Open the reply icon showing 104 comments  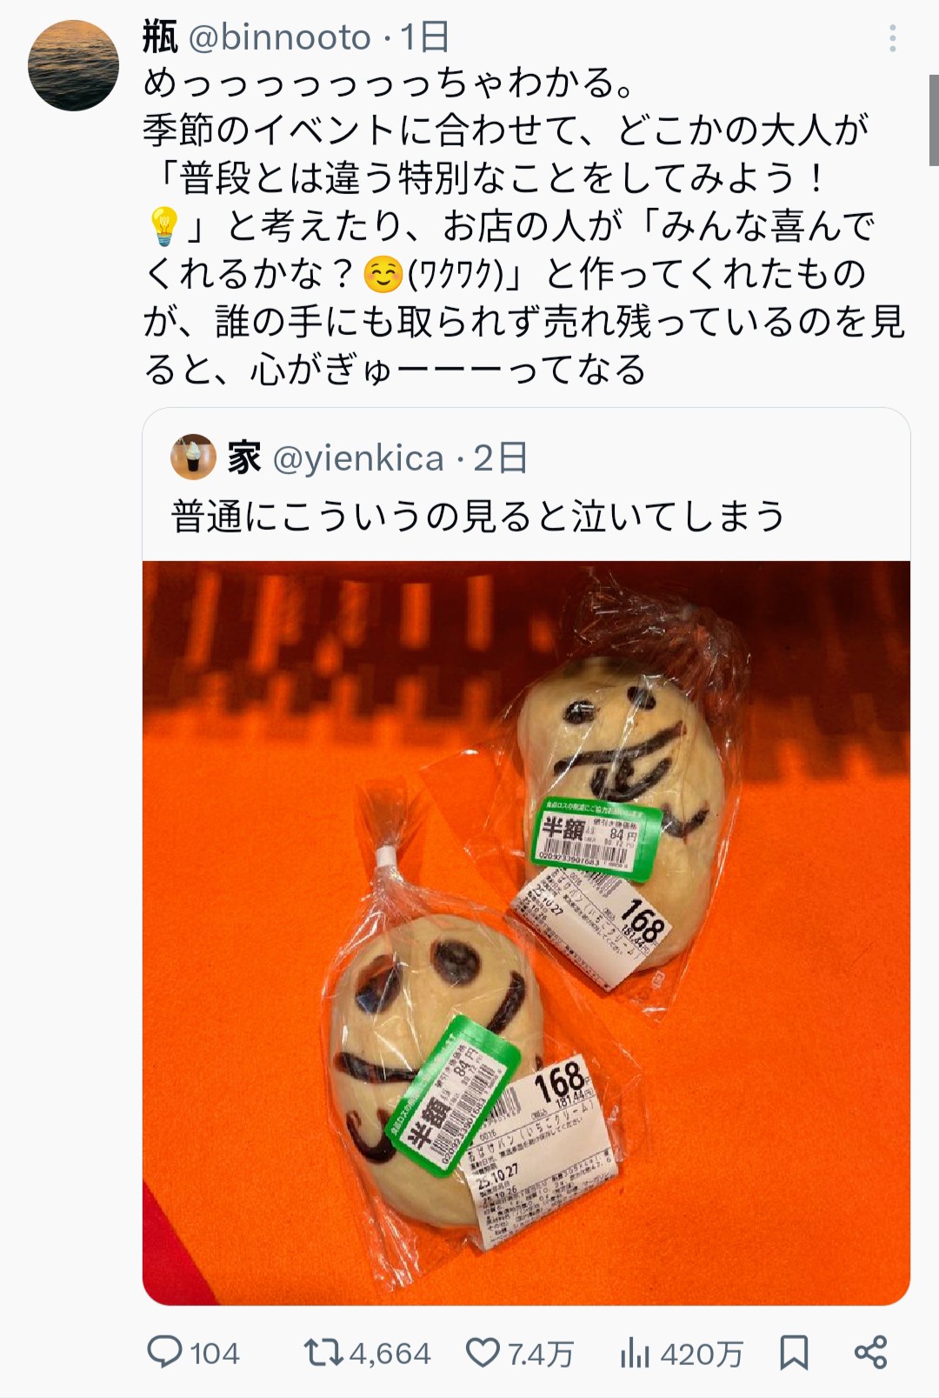coord(165,1352)
